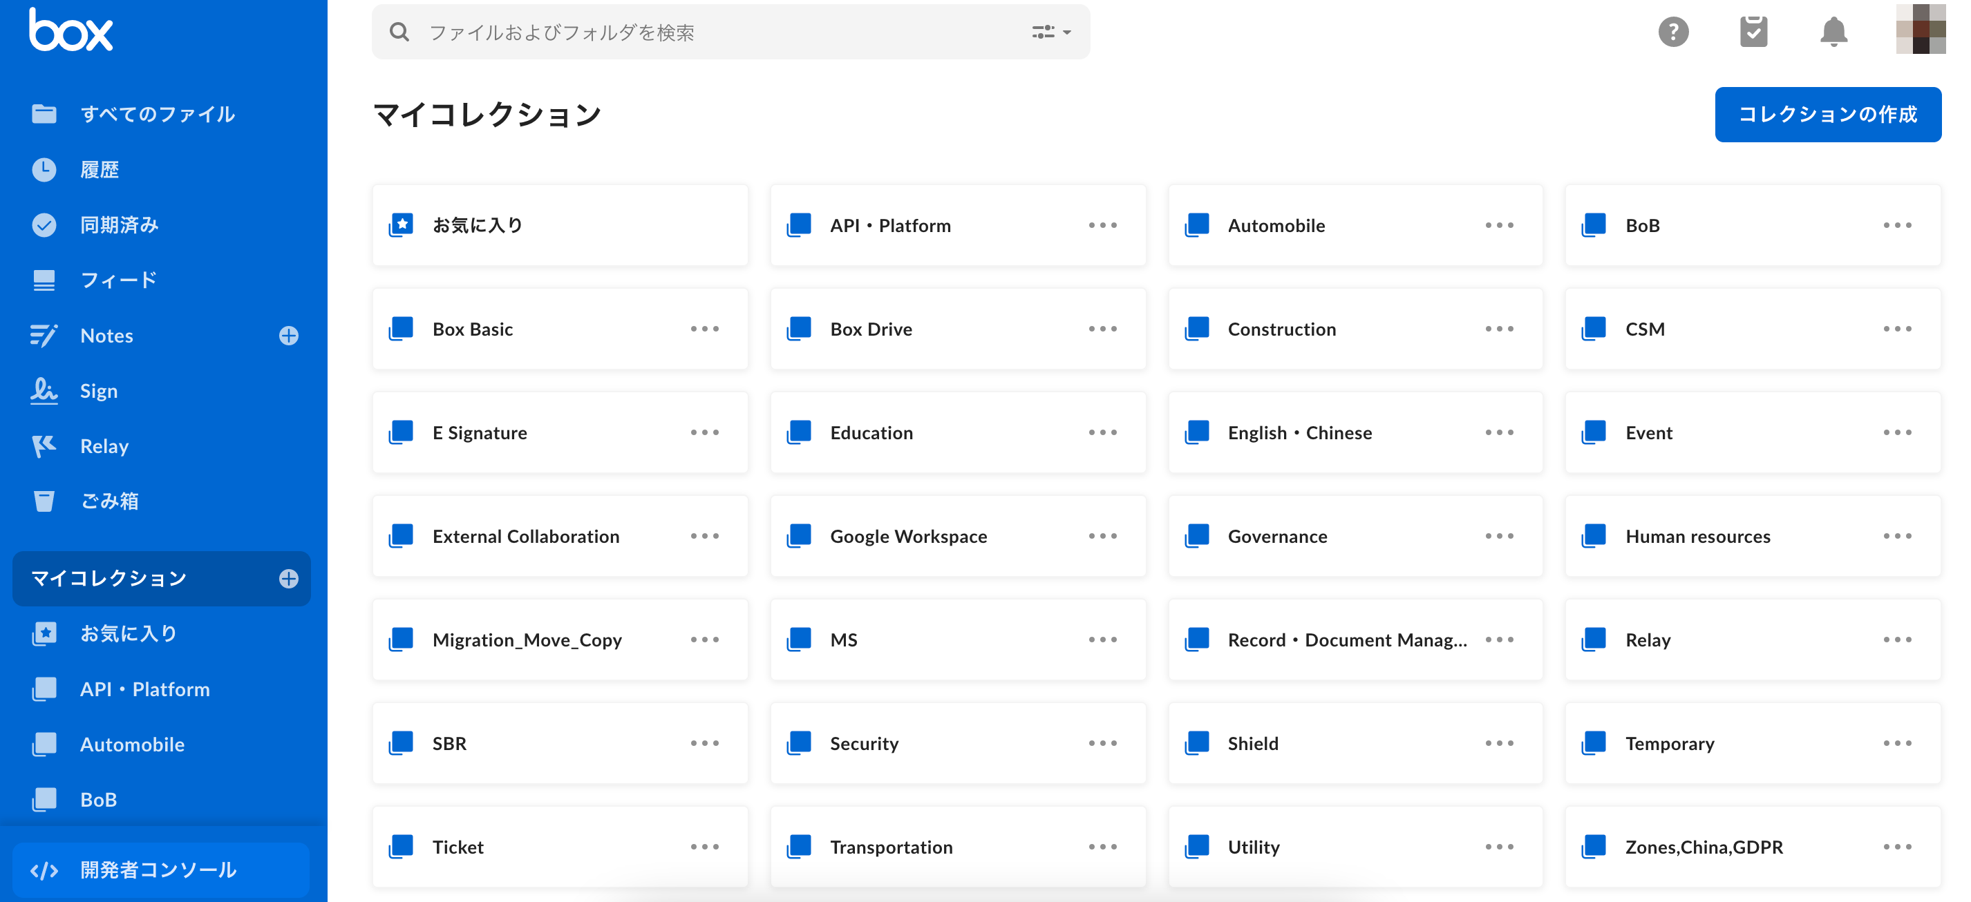
Task: Open the ごみ箱 trash in sidebar
Action: 109,501
